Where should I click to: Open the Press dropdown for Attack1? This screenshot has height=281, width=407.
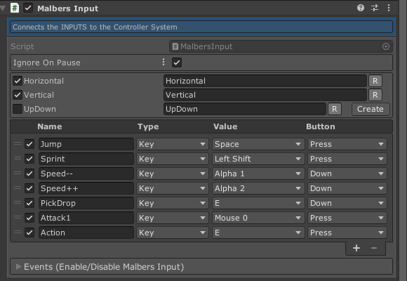347,218
